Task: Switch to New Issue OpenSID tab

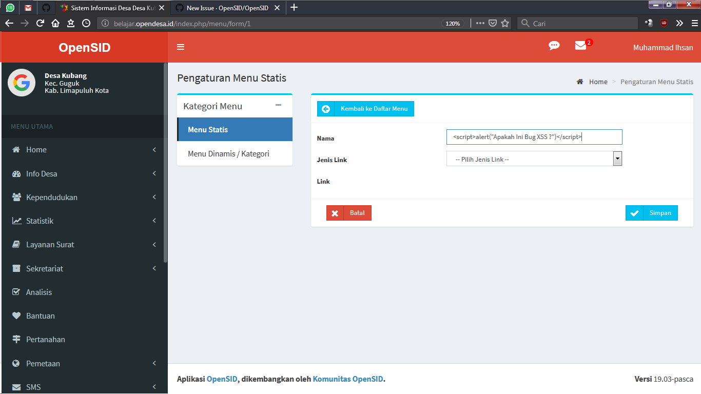Action: tap(227, 8)
